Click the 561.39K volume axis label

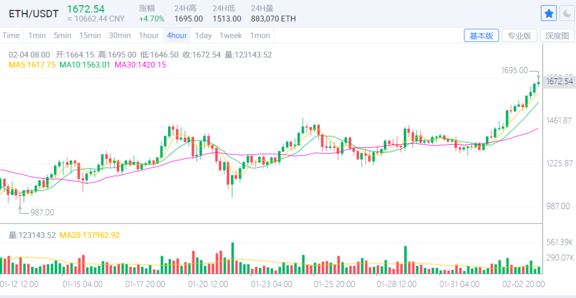pyautogui.click(x=559, y=242)
